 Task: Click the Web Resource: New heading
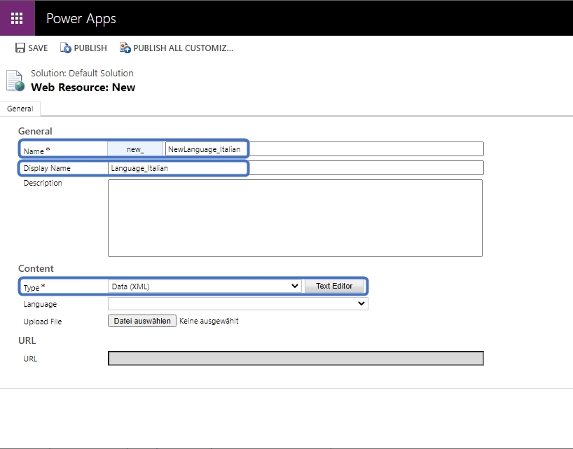pyautogui.click(x=83, y=88)
